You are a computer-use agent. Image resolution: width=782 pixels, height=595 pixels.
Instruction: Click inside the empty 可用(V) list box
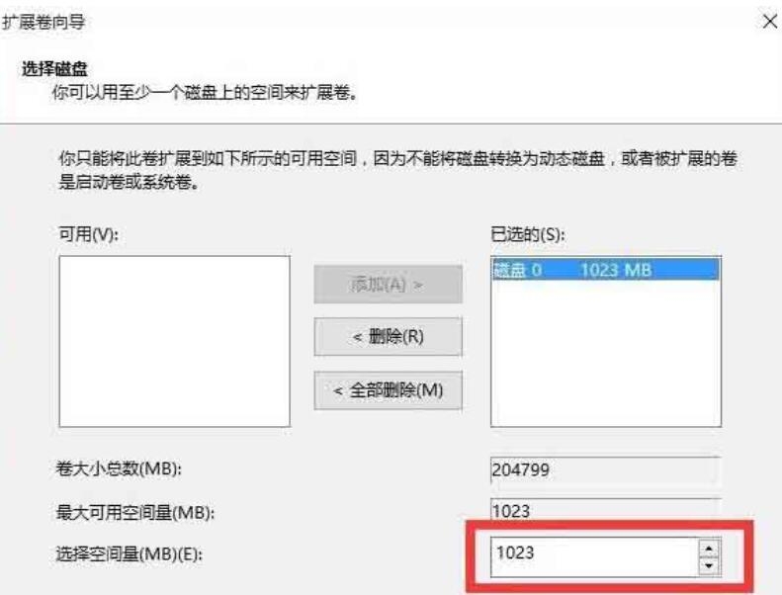(x=174, y=342)
